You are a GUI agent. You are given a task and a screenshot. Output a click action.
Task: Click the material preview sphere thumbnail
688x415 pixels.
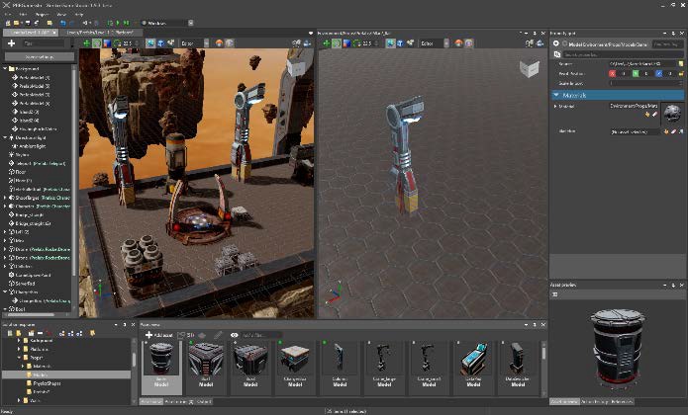coord(672,113)
